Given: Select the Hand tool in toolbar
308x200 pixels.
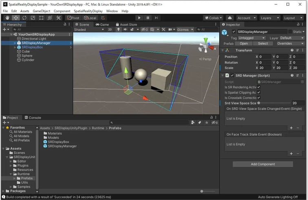Looking at the screenshot, I should [x=7, y=18].
